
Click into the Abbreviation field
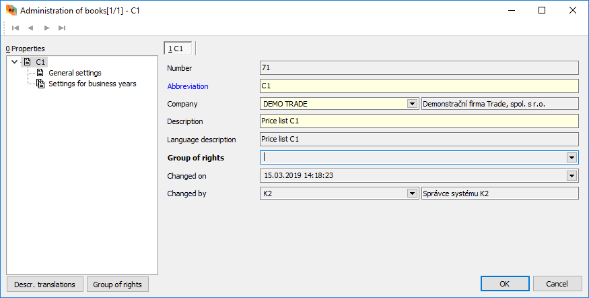419,86
